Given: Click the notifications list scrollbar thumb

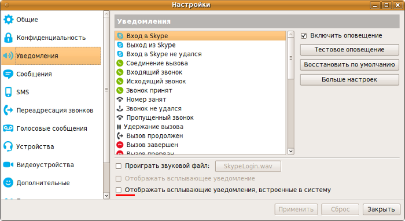Looking at the screenshot, I should point(291,58).
